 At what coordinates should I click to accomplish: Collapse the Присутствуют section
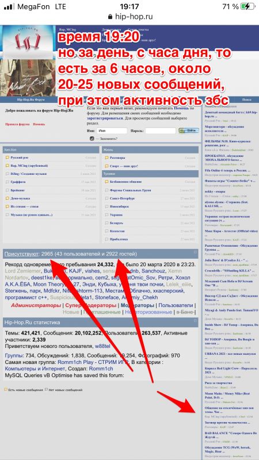[x=195, y=252]
